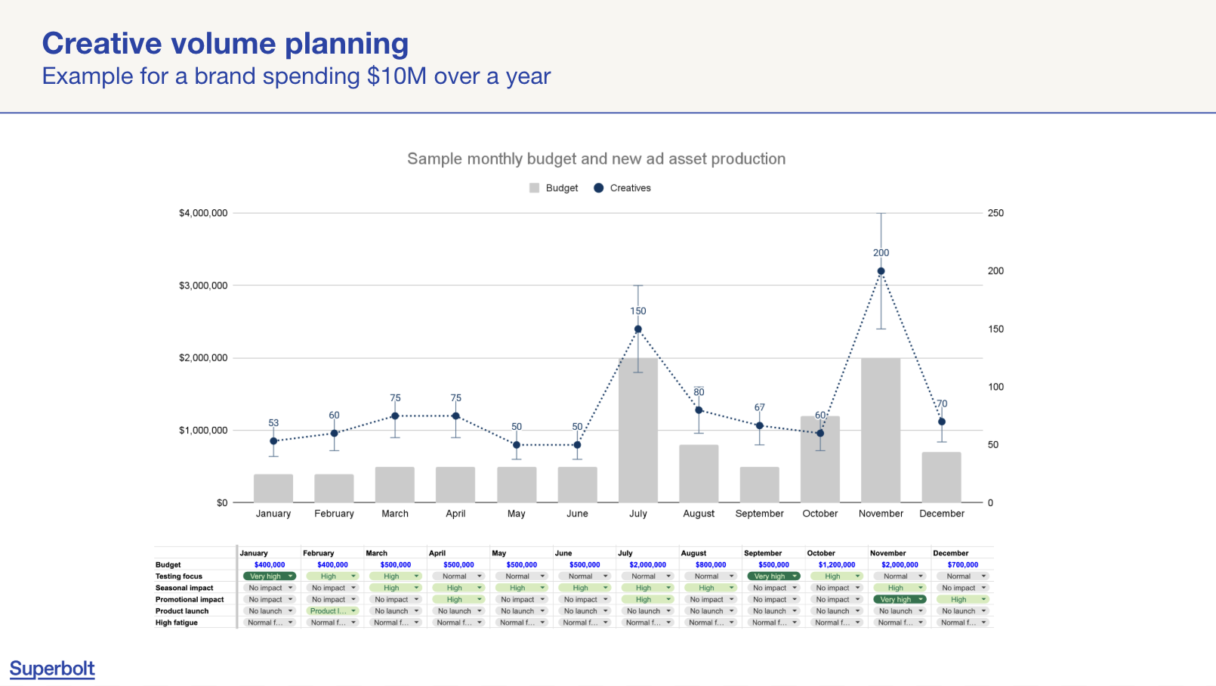
Task: Expand September Testing focus dropdown
Action: point(773,576)
